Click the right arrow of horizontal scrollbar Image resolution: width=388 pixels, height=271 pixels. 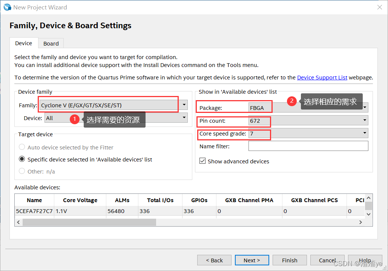coord(360,222)
